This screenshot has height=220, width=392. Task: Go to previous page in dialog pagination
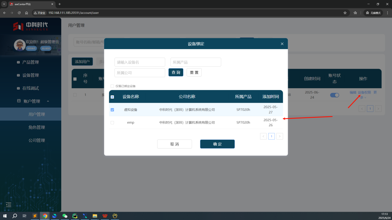(263, 136)
